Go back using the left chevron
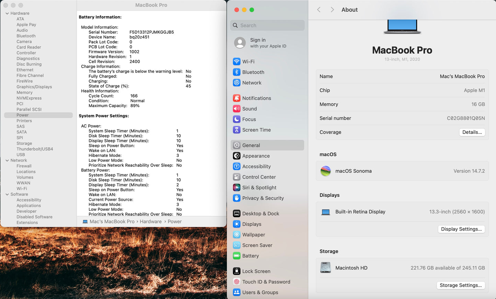This screenshot has width=496, height=299. [x=319, y=10]
